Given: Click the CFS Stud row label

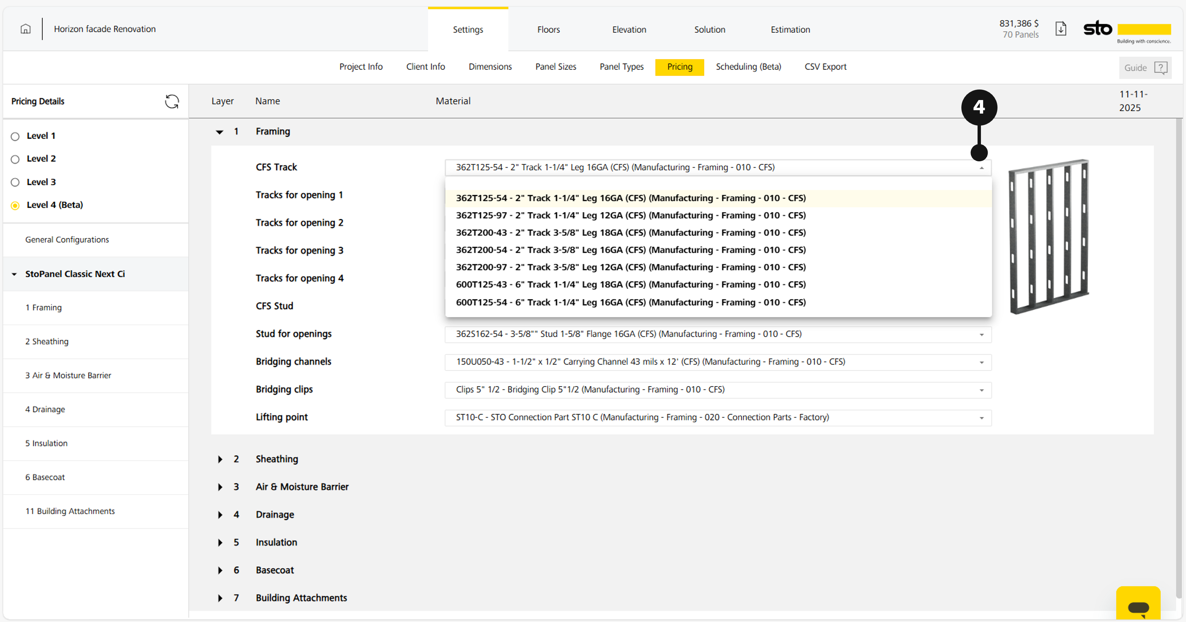Looking at the screenshot, I should (274, 306).
